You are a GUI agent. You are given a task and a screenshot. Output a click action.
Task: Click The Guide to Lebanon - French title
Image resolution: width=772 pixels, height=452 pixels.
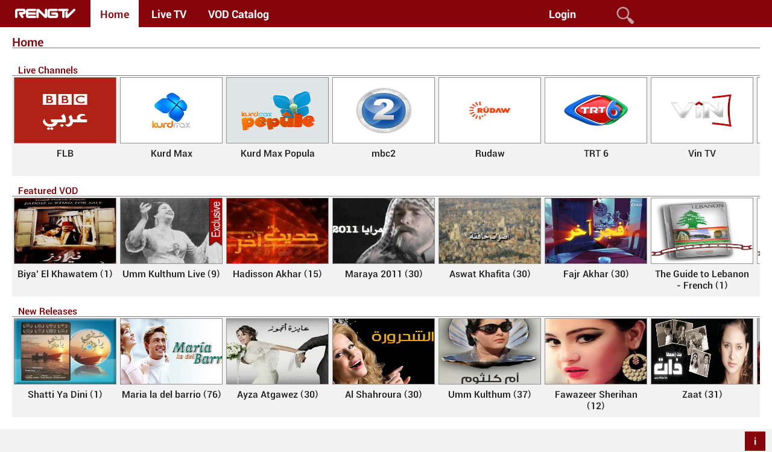702,280
